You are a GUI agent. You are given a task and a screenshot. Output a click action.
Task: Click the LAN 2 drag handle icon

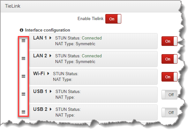pyautogui.click(x=23, y=58)
